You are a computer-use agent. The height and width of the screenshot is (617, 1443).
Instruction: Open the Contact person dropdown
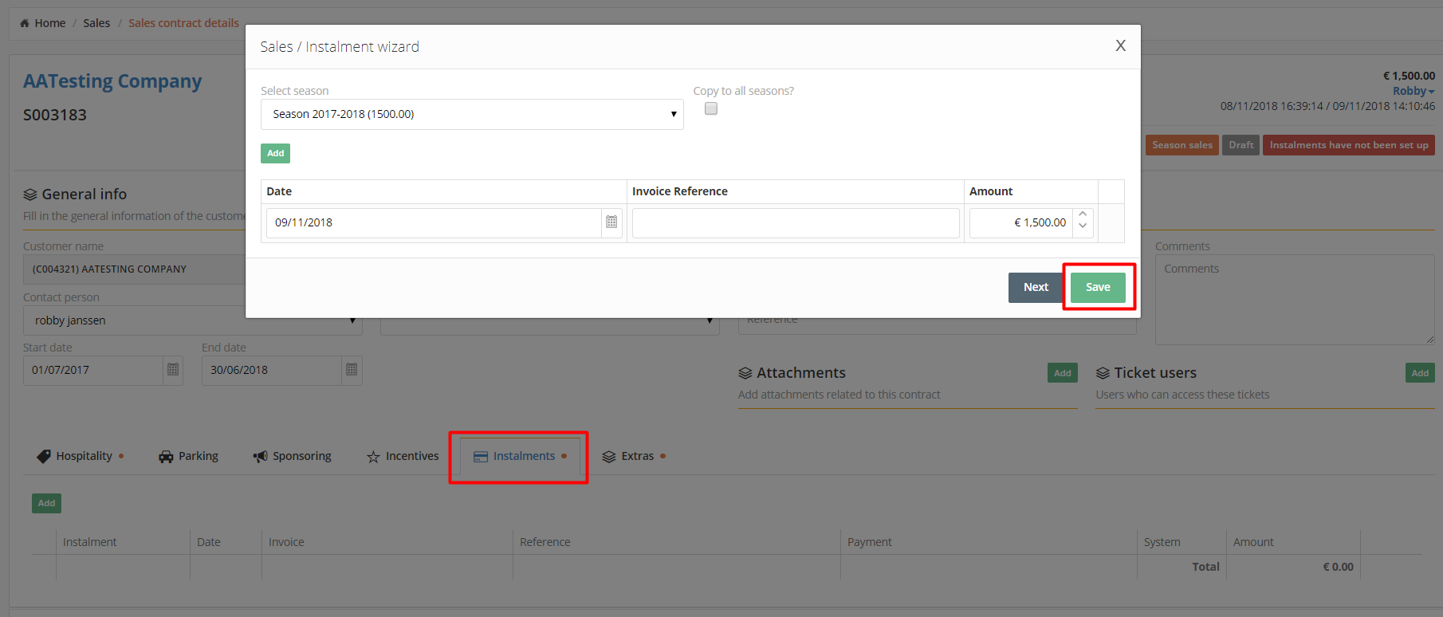[193, 320]
